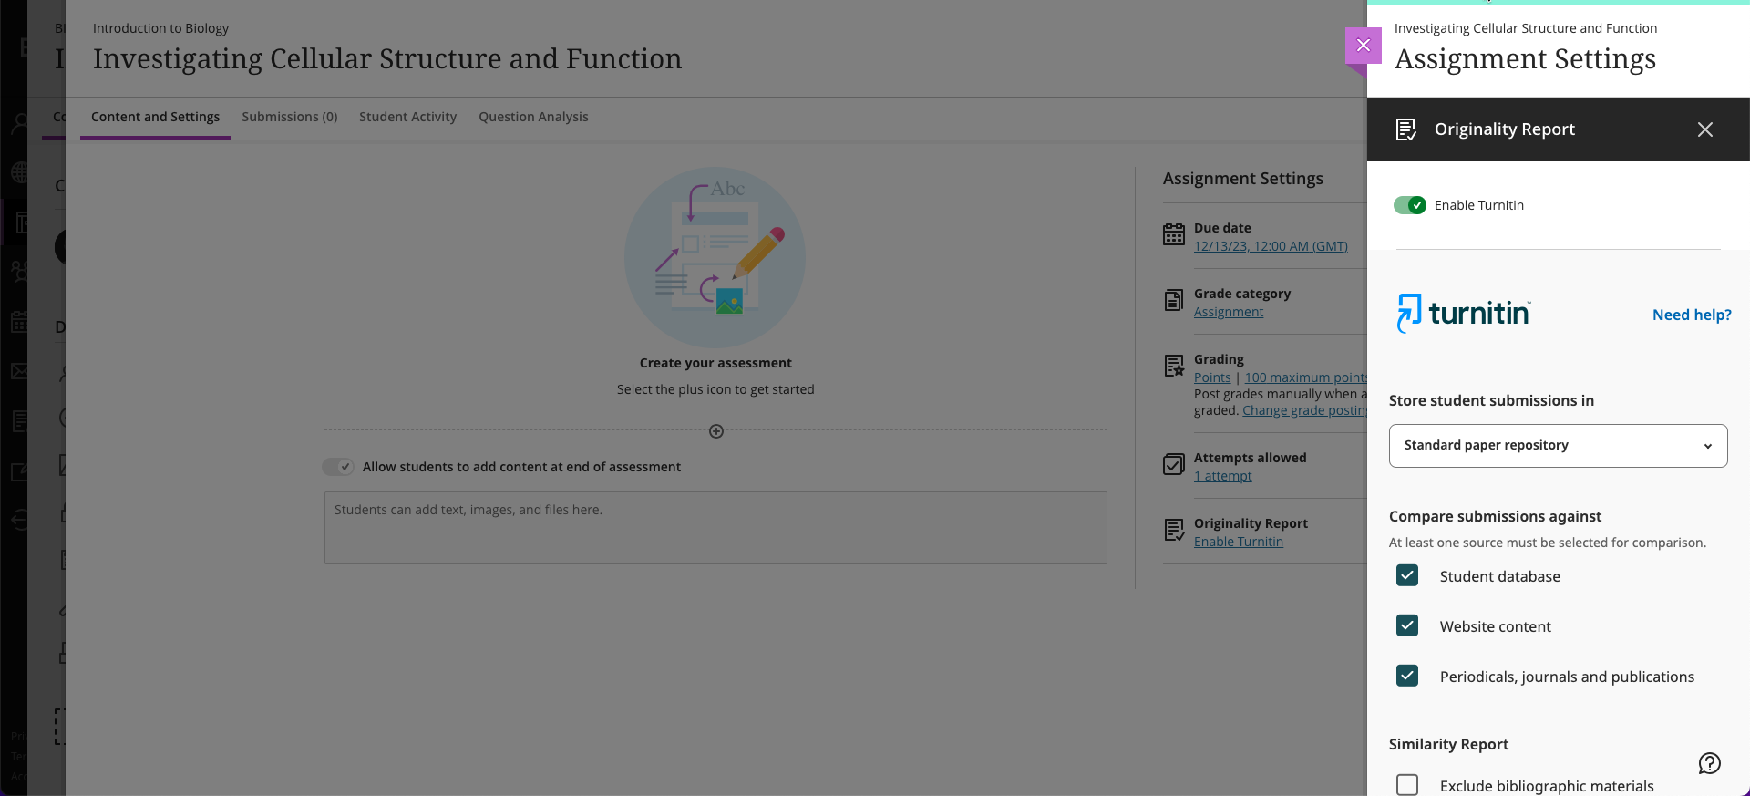Uncheck Periodicals, journals and publications
Viewport: 1750px width, 796px height.
pos(1407,676)
